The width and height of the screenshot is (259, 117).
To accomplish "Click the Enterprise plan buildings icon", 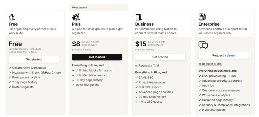I will pos(202,17).
